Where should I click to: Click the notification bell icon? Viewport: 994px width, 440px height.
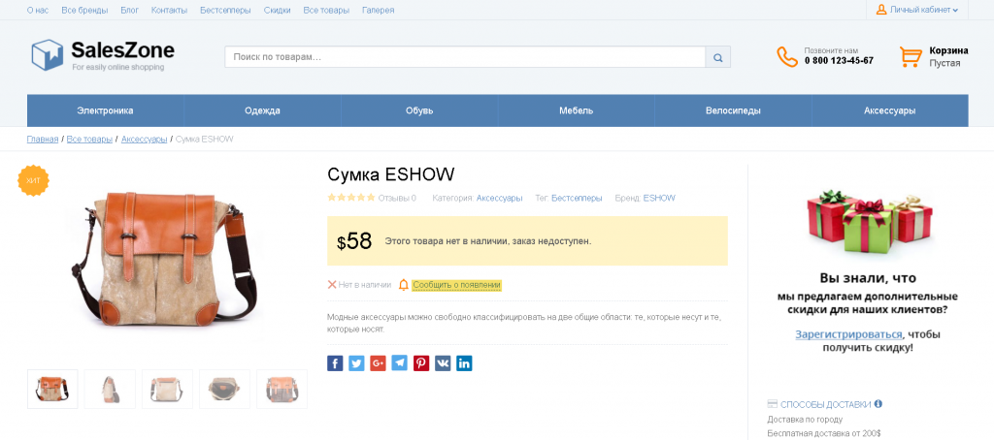pos(403,285)
